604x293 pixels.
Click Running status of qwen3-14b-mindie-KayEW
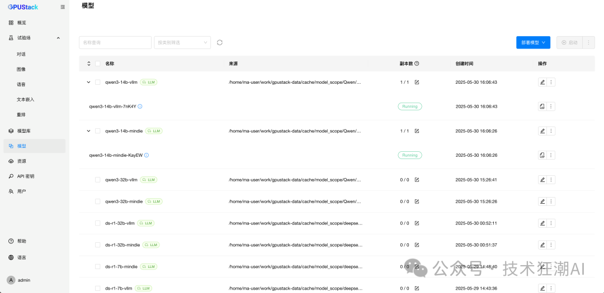tap(410, 155)
